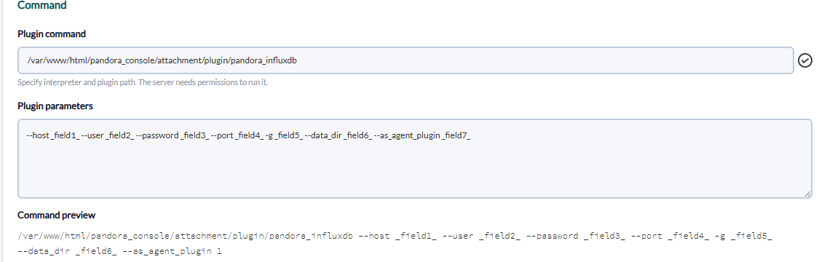Click the first line of the command preview
The height and width of the screenshot is (262, 827).
click(x=395, y=236)
